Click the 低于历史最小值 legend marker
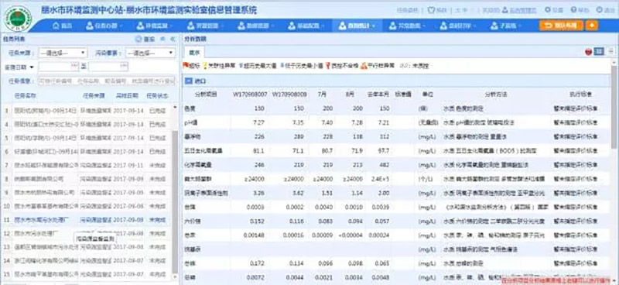619x285 pixels. 282,66
